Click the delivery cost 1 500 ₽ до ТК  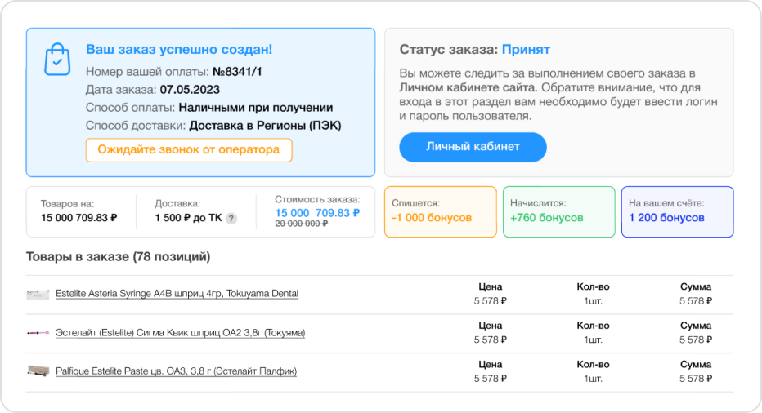click(x=189, y=218)
